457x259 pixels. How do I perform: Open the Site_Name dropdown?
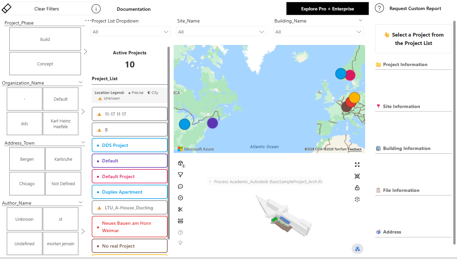click(221, 31)
